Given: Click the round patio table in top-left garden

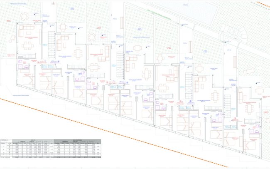Looking at the screenshot, I should click(x=24, y=16).
